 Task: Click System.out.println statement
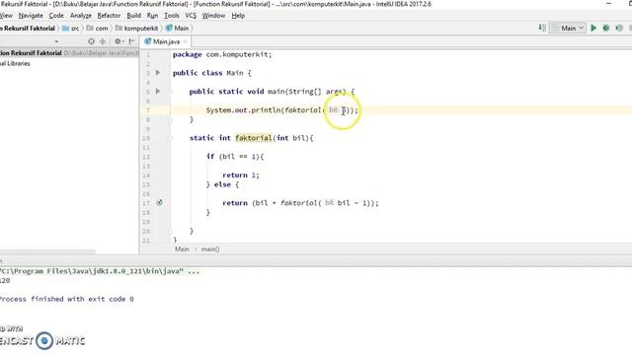[281, 109]
